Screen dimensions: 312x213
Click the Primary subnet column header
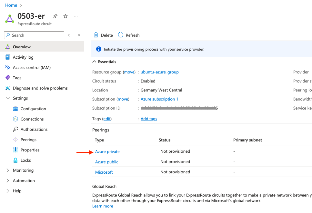point(247,140)
